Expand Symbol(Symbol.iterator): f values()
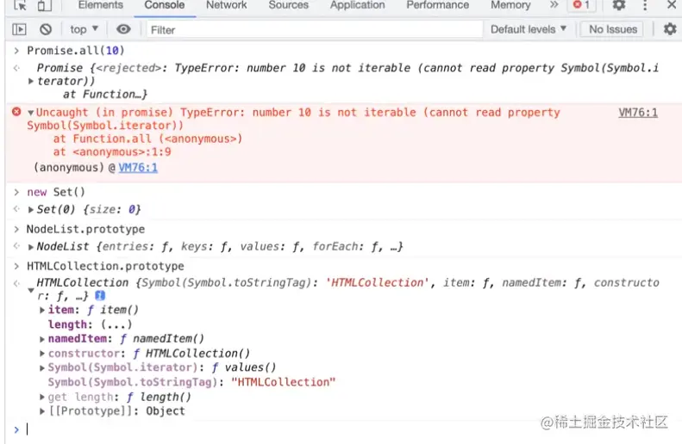 point(42,368)
